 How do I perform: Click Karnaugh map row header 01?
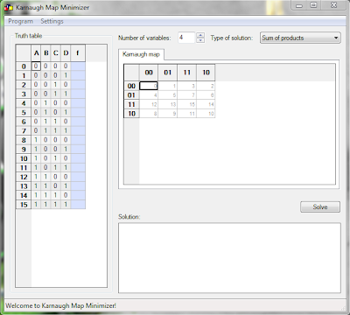click(x=131, y=95)
